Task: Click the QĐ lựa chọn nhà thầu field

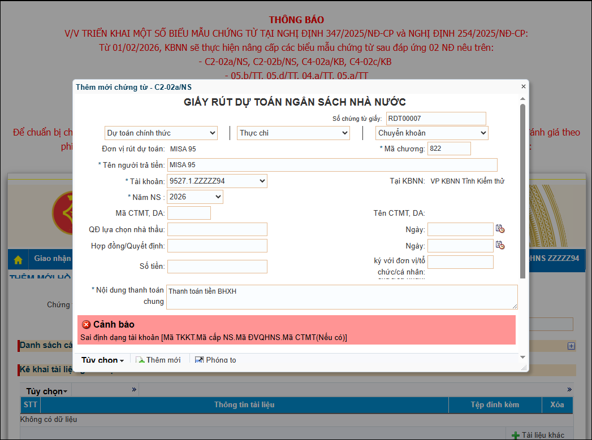Action: [218, 229]
